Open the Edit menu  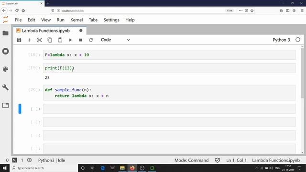(32, 20)
